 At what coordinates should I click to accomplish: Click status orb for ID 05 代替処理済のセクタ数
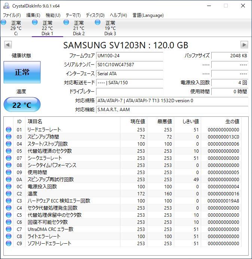coord(9,151)
